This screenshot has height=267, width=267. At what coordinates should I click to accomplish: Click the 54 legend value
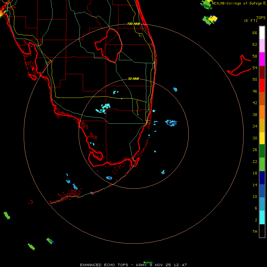[255, 68]
